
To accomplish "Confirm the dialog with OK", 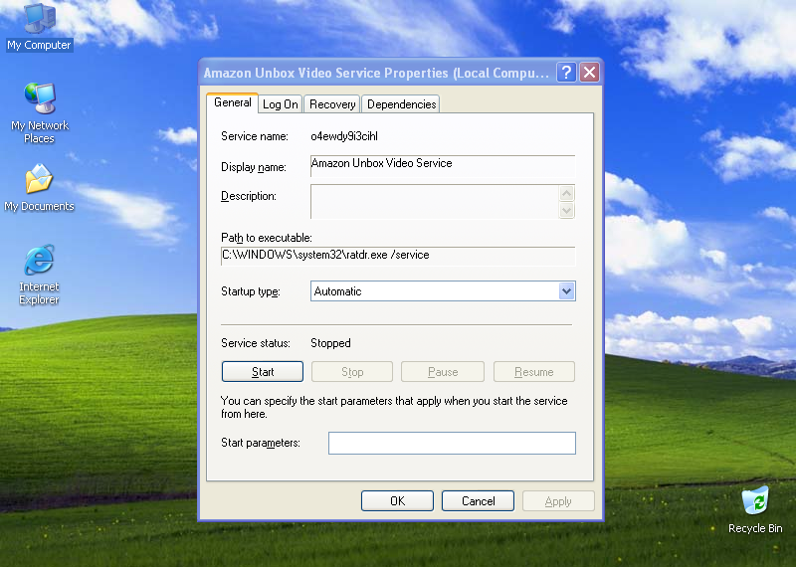I will tap(397, 501).
